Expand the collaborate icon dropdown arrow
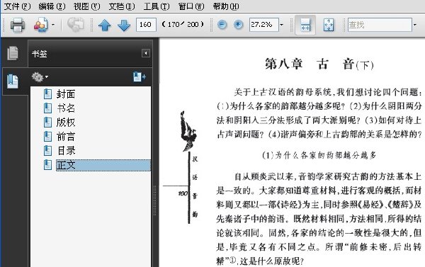This screenshot has width=425, height=267. 53,25
